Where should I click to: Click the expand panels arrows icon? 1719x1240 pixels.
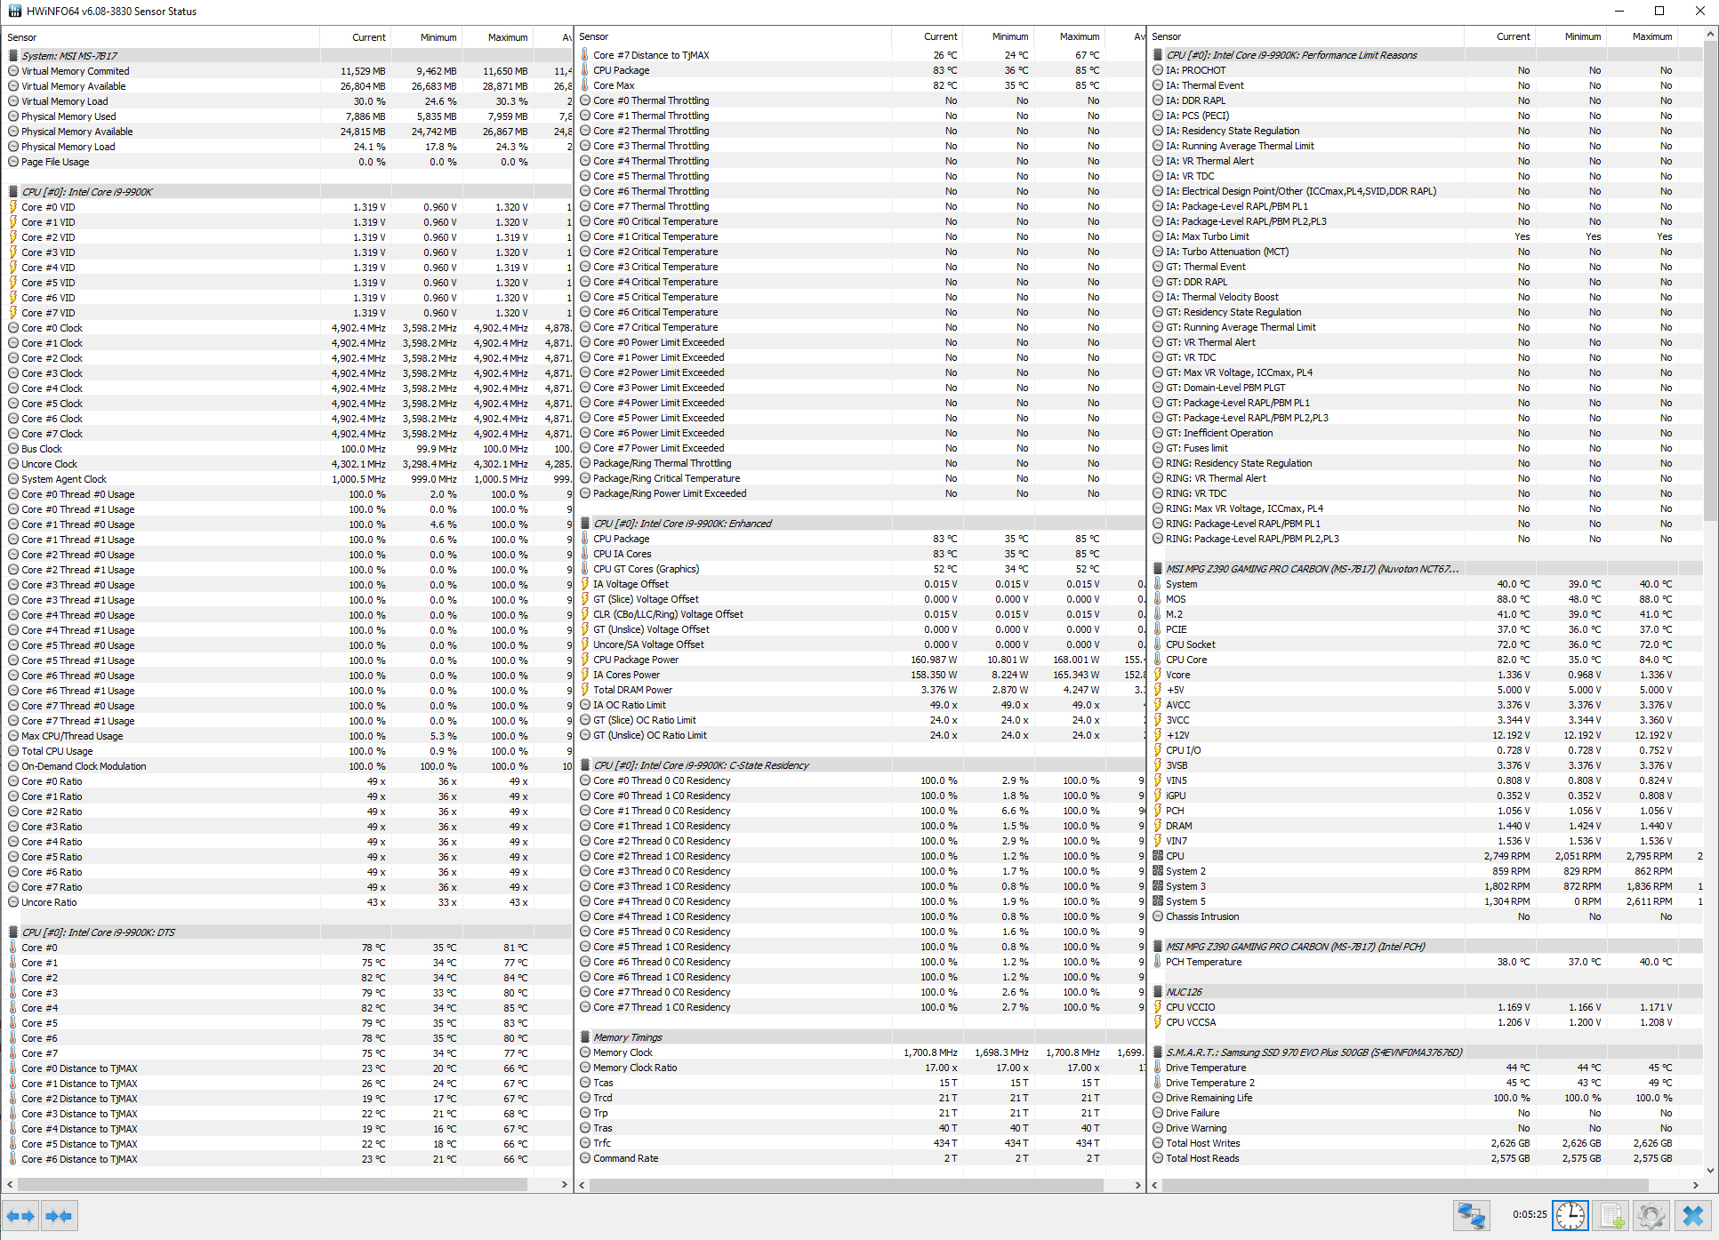point(20,1216)
